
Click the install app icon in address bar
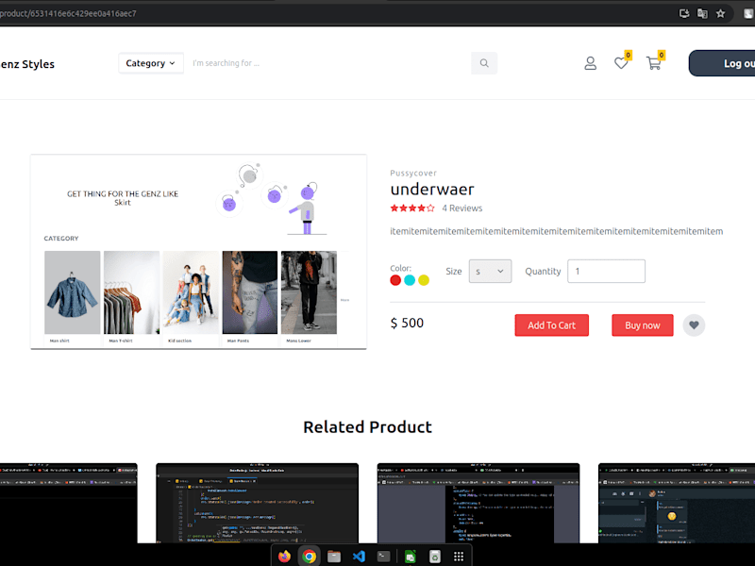coord(683,13)
